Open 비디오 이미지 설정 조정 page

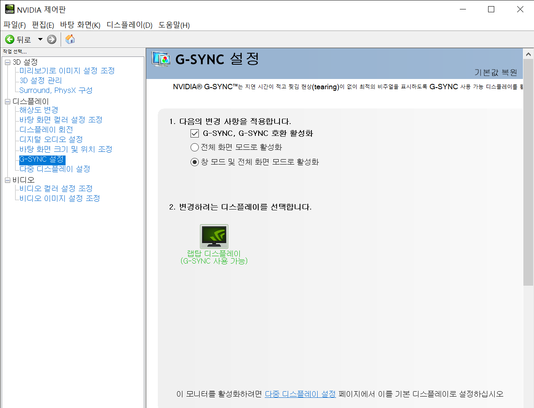coord(60,198)
